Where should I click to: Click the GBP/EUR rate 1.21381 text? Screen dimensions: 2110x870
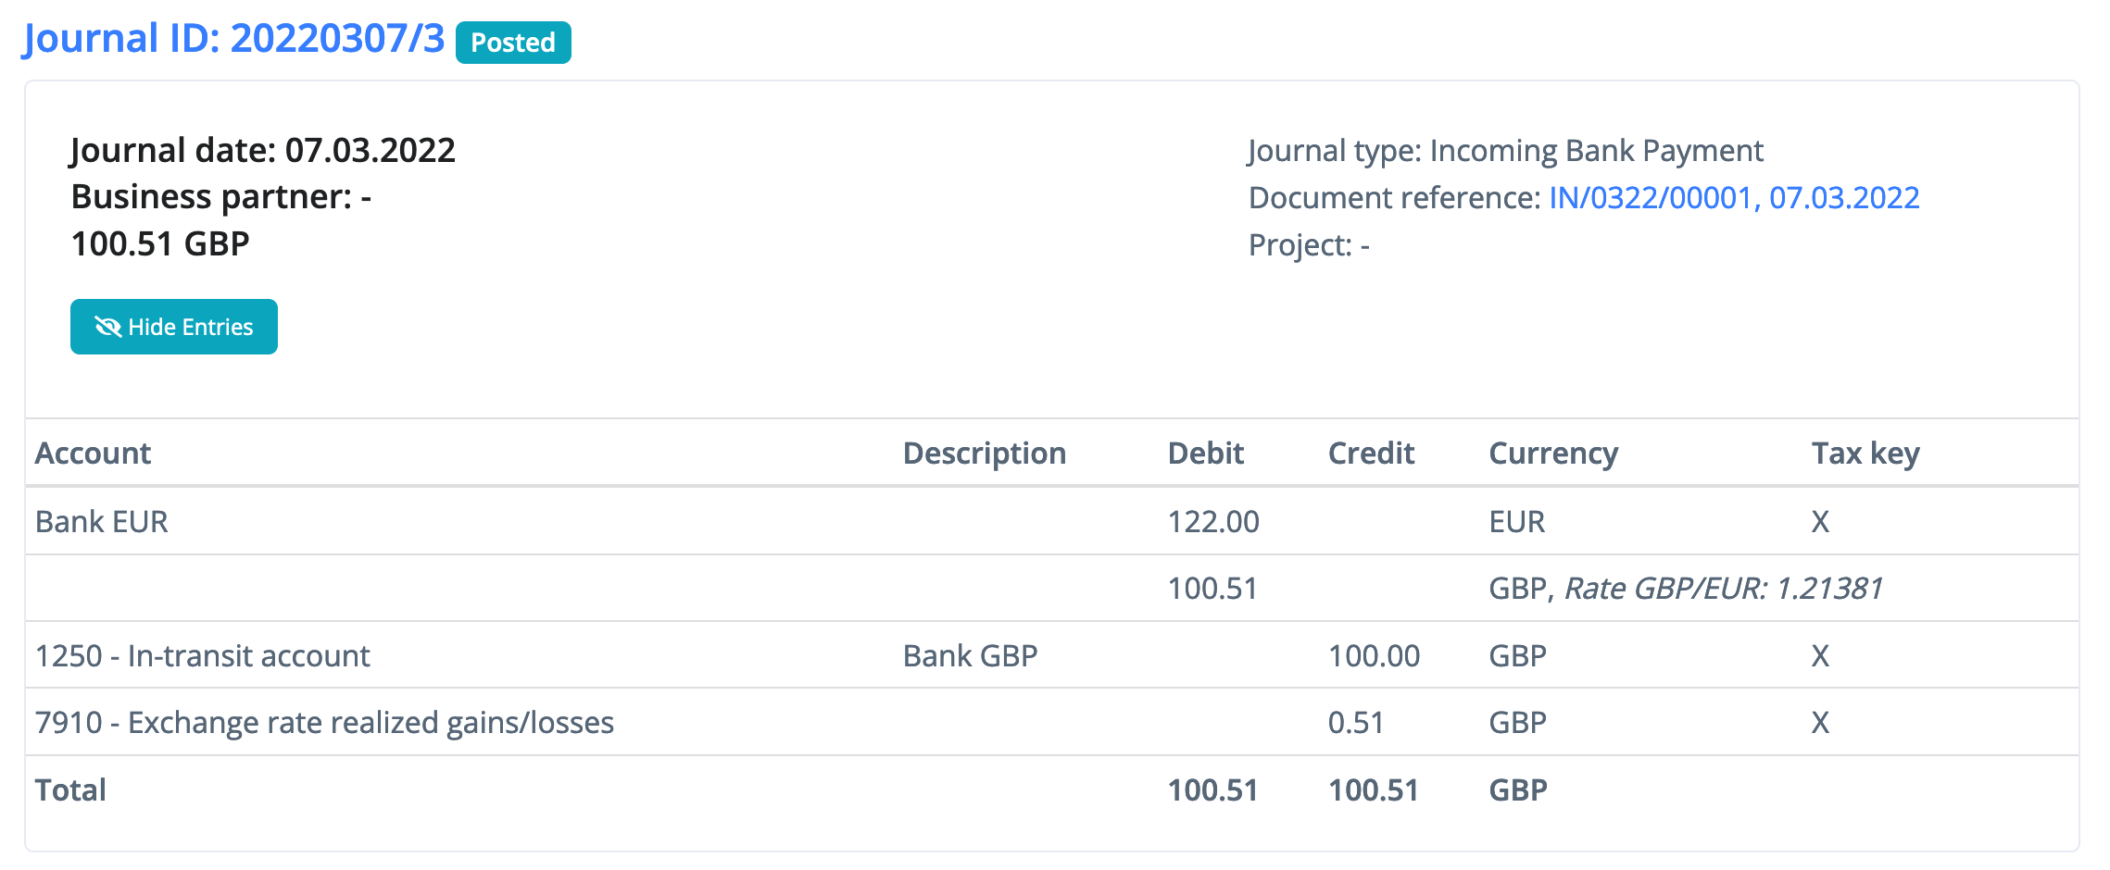(x=1723, y=589)
